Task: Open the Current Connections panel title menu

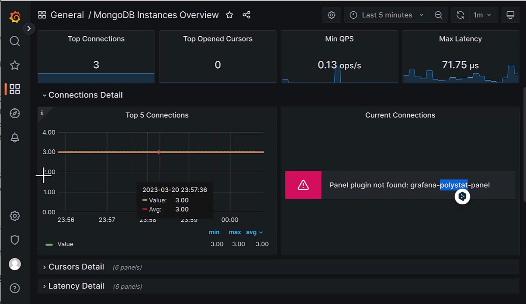Action: [x=400, y=115]
